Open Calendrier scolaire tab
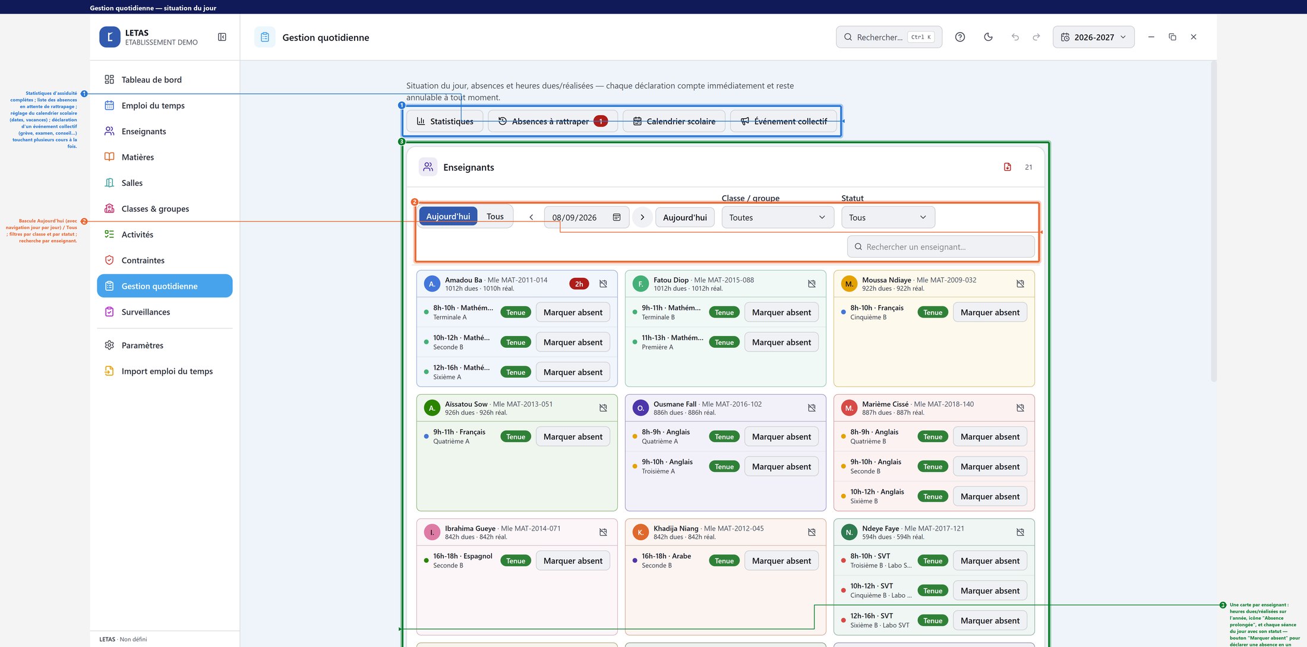Screen dimensions: 1307x647 [x=674, y=121]
